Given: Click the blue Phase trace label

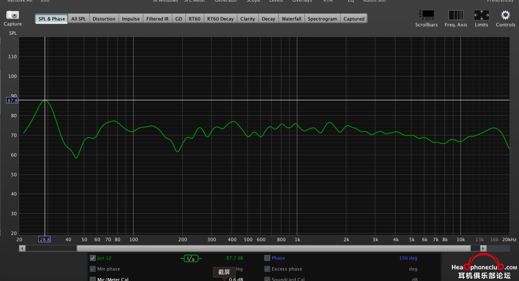Looking at the screenshot, I should [x=278, y=258].
